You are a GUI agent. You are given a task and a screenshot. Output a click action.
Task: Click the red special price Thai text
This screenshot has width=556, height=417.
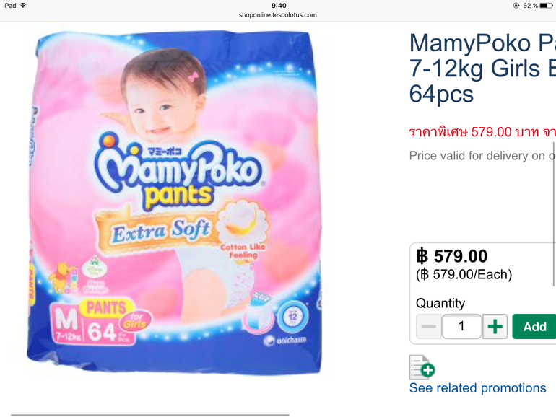tap(482, 133)
